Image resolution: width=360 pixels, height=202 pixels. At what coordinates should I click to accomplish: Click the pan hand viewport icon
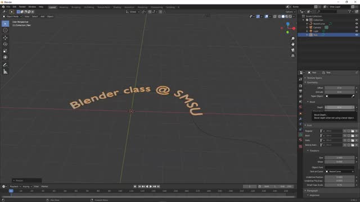(x=292, y=44)
